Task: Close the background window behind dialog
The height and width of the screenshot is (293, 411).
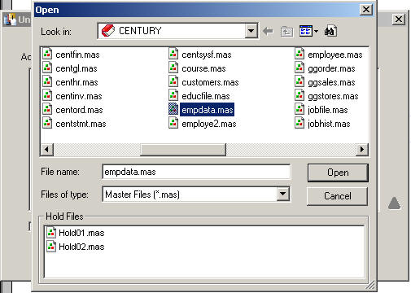Action: 399,20
